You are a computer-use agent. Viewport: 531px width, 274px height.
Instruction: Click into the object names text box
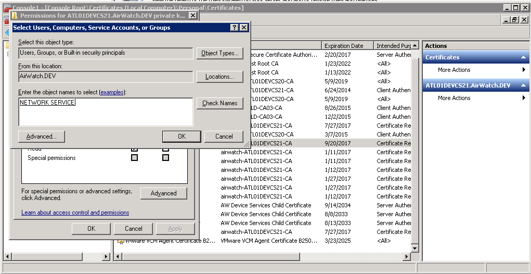[106, 112]
